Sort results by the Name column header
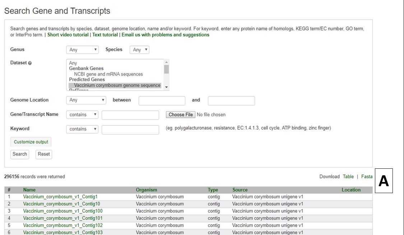Viewport: 404px width, 235px height. tap(29, 190)
